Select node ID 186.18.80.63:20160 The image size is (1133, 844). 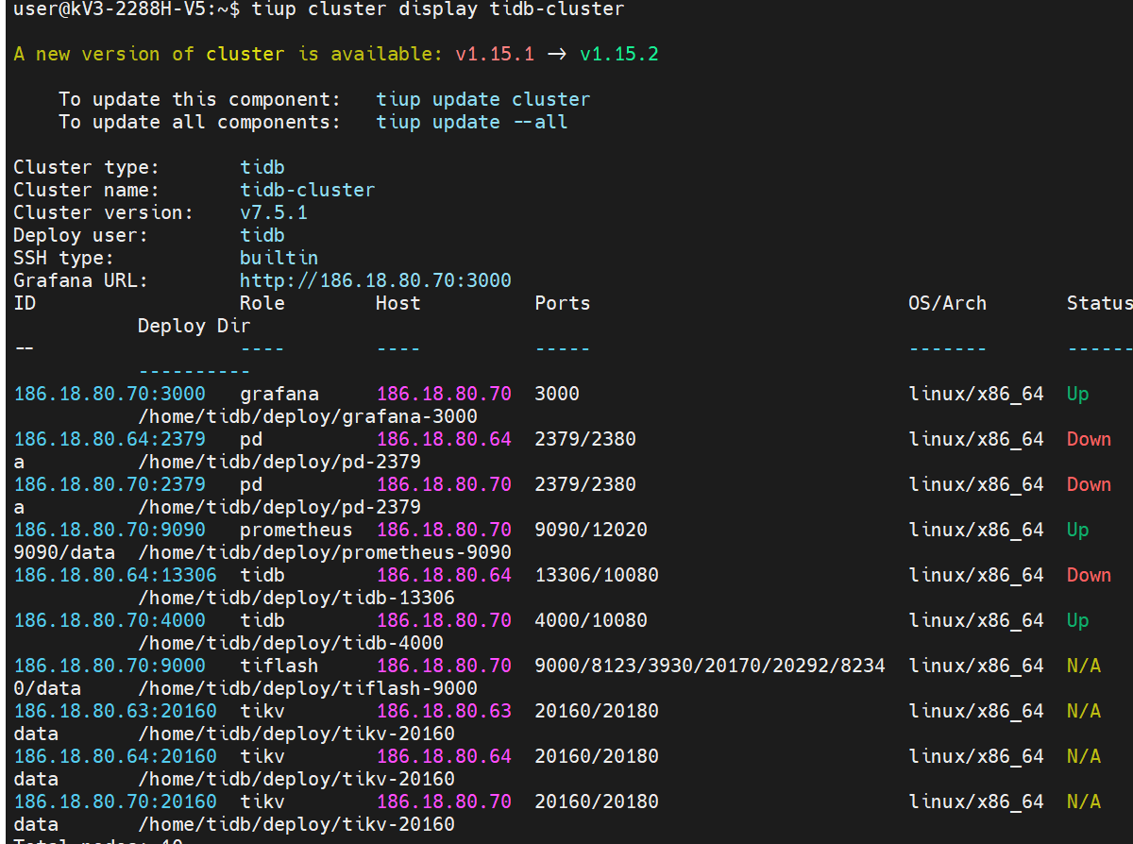point(115,711)
